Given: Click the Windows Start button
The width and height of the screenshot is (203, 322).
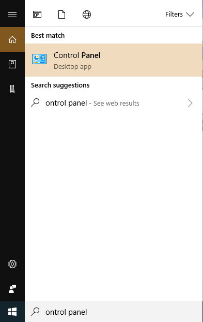Looking at the screenshot, I should (x=12, y=312).
